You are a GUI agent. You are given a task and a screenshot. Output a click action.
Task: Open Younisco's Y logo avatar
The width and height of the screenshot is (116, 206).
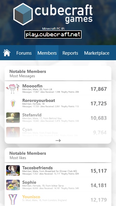coord(13,199)
